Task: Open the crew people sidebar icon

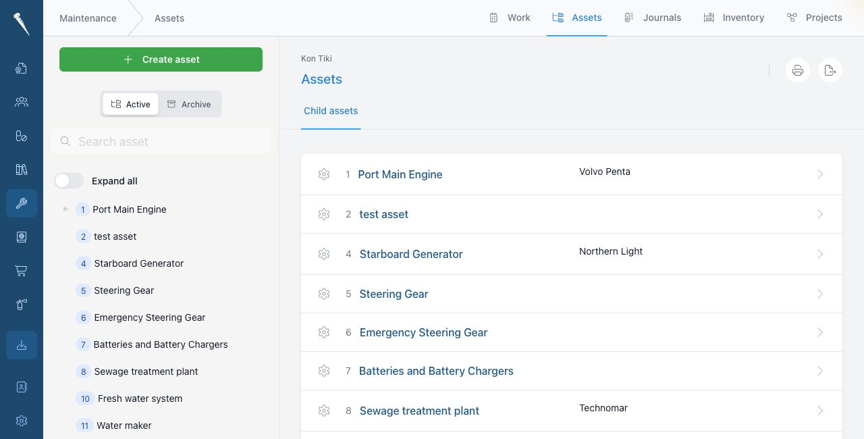Action: coord(22,102)
